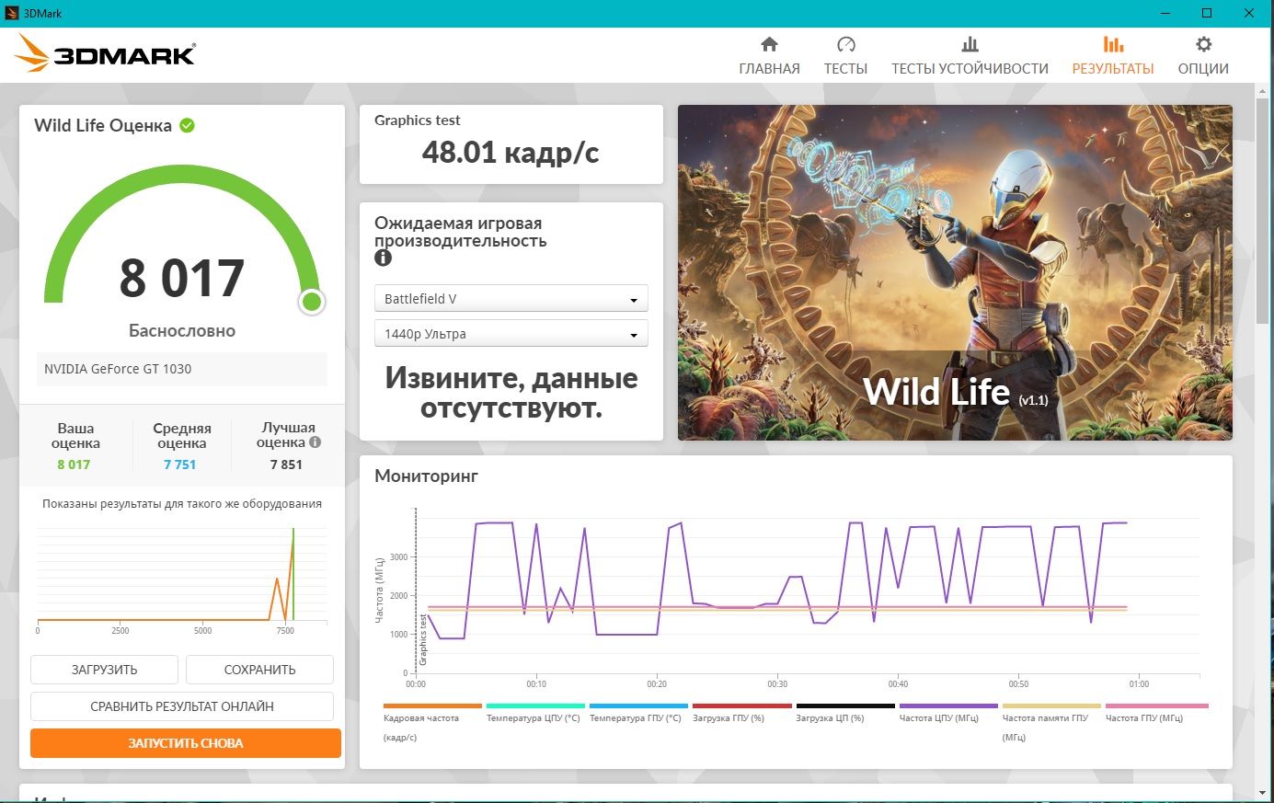
Task: Toggle the Частота ГПУ legend swatch
Action: [1156, 706]
